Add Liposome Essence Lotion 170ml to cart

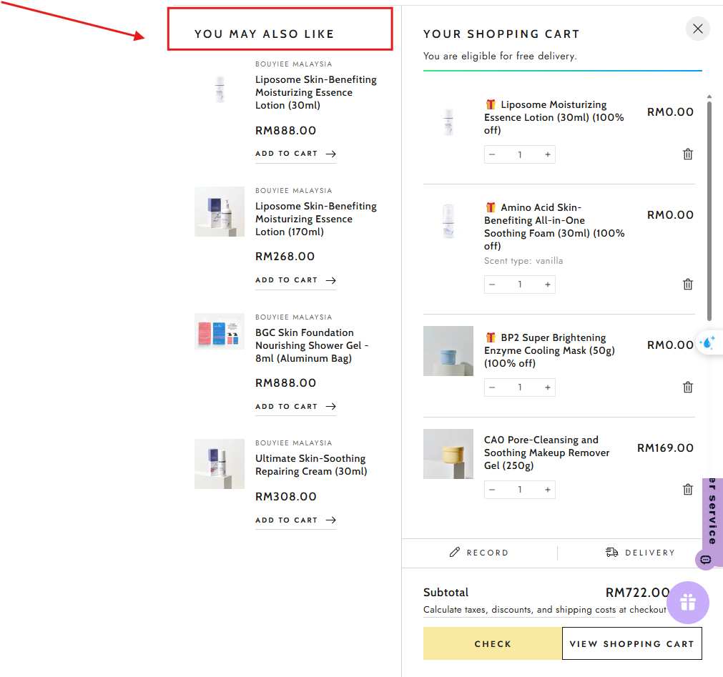point(295,280)
